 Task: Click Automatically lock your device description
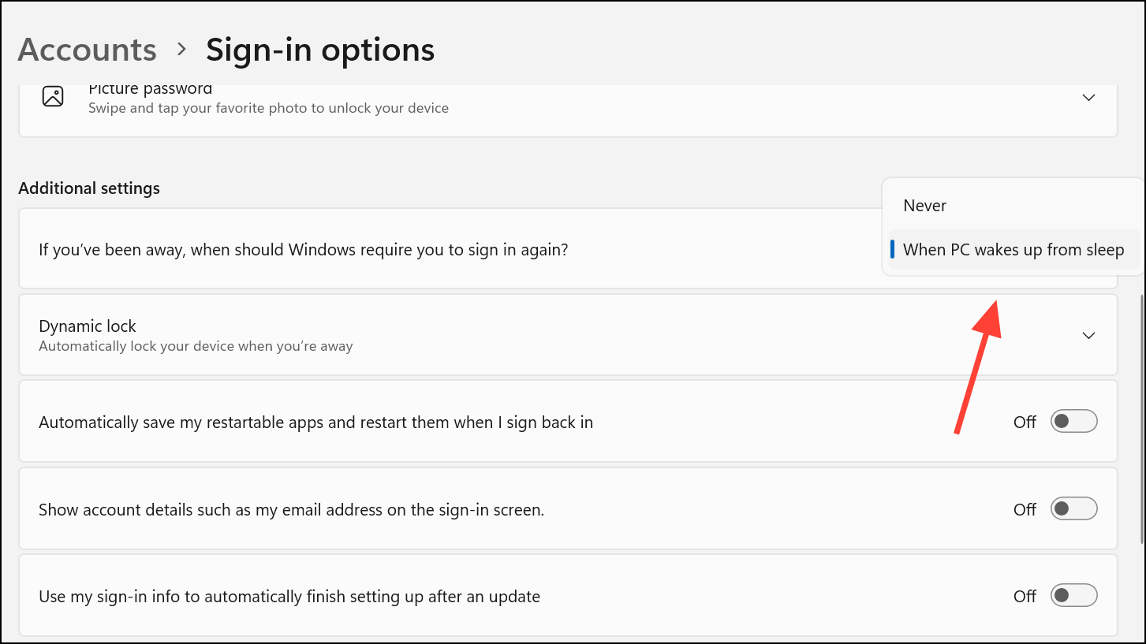[x=196, y=346]
